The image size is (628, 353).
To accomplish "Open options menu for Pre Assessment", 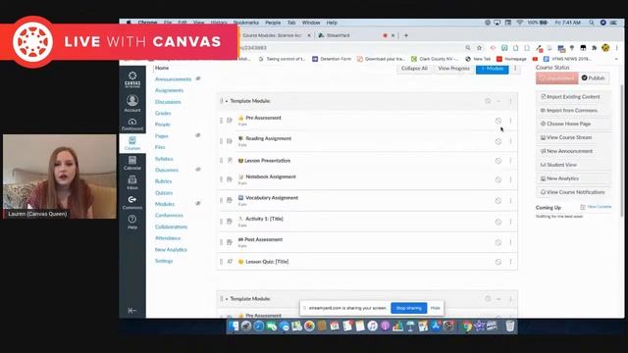I will coord(510,121).
